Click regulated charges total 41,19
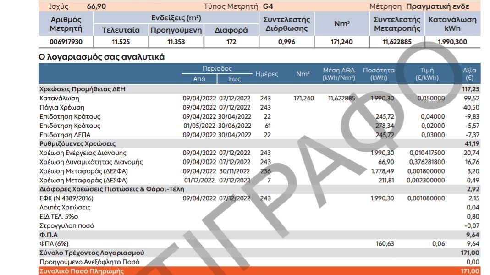 pyautogui.click(x=472, y=144)
